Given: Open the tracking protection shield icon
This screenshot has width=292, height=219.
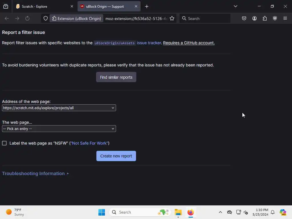Looking at the screenshot, I should 45,19.
